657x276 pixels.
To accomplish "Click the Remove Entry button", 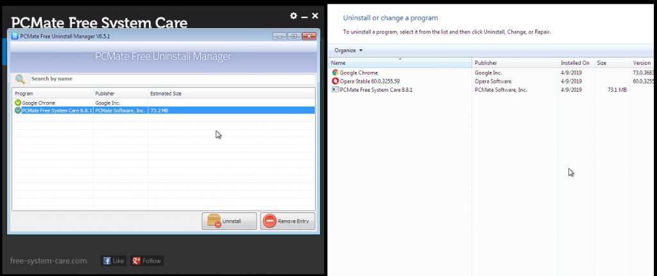I will point(287,221).
